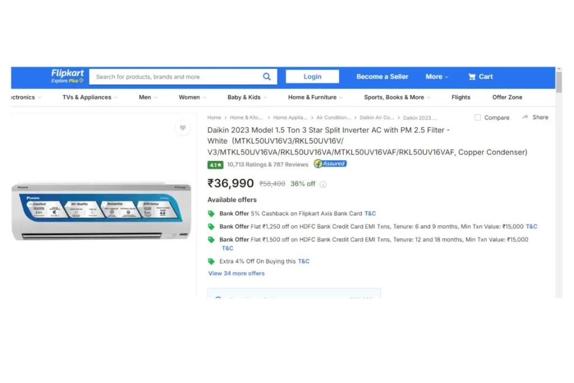Expand the Home & Furniture menu

[315, 98]
